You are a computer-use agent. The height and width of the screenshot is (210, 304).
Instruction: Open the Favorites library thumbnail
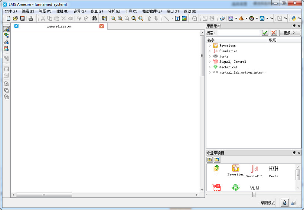236,170
